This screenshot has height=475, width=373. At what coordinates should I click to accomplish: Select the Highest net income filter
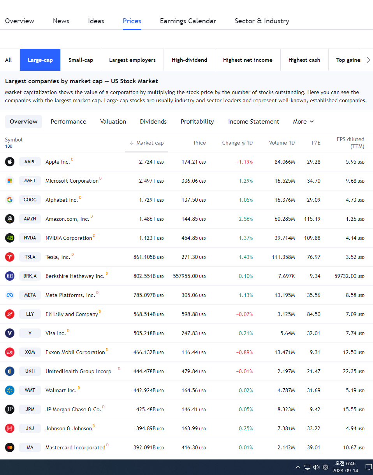click(x=248, y=60)
